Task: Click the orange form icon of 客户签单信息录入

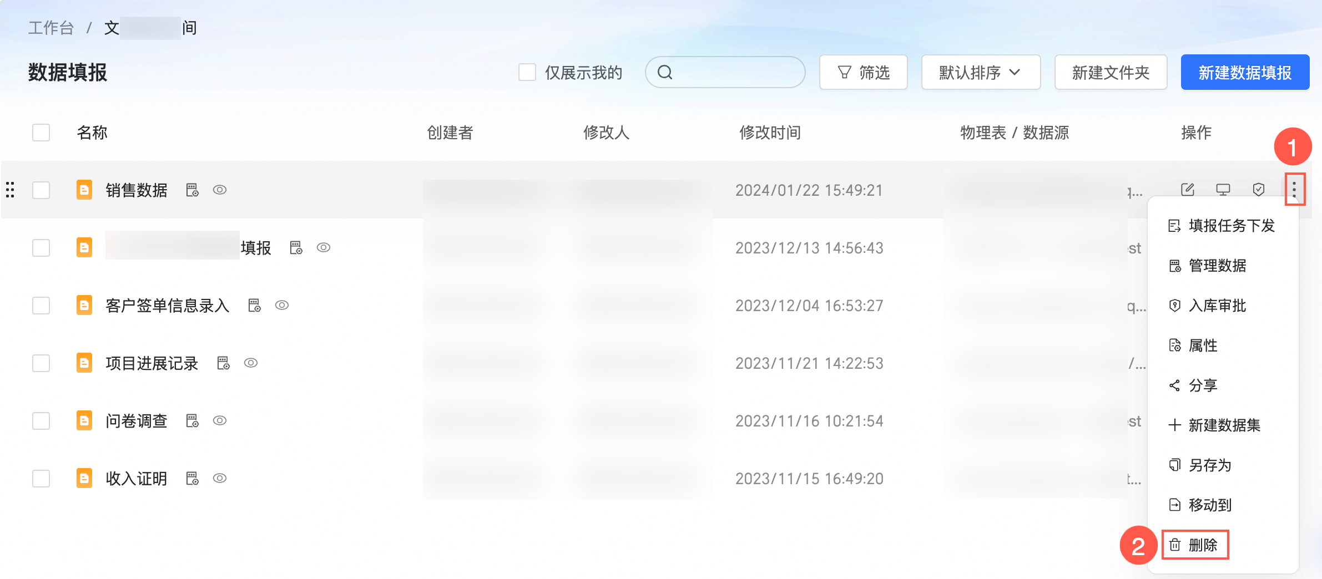Action: pyautogui.click(x=84, y=305)
